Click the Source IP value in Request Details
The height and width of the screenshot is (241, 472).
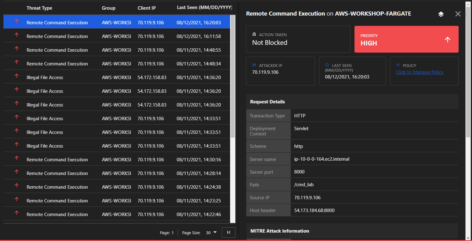pos(307,197)
